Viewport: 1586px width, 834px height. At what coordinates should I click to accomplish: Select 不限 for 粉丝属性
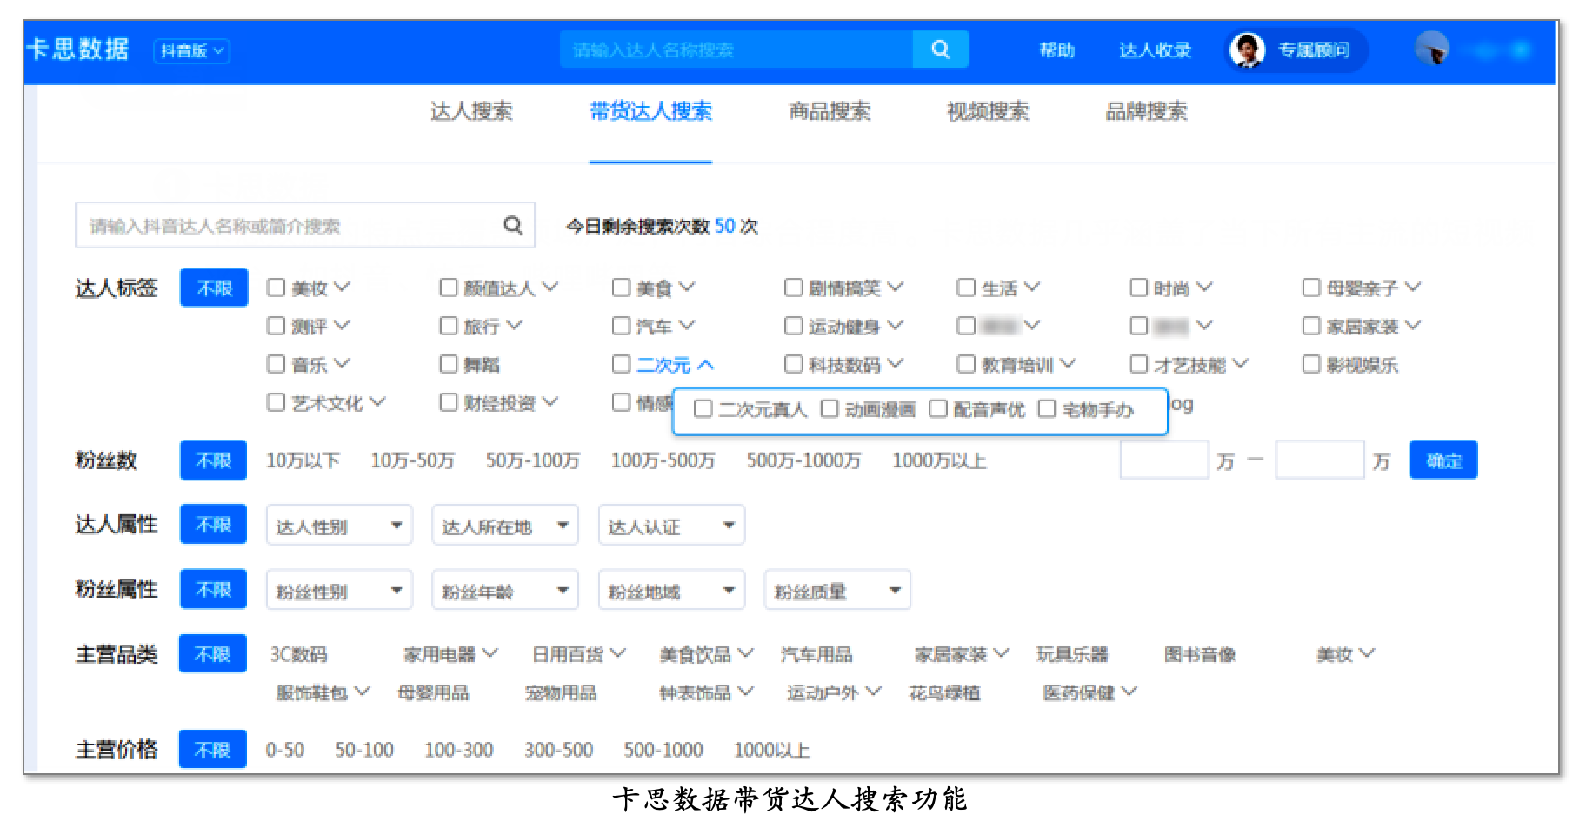(214, 590)
